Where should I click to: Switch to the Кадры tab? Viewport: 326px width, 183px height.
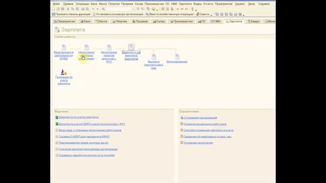pyautogui.click(x=254, y=21)
